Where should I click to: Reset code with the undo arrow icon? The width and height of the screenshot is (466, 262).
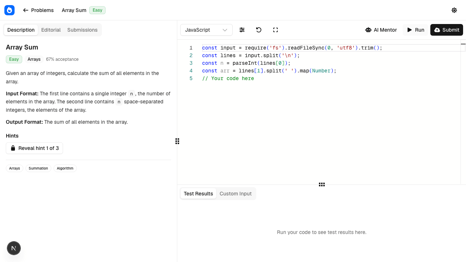point(259,30)
